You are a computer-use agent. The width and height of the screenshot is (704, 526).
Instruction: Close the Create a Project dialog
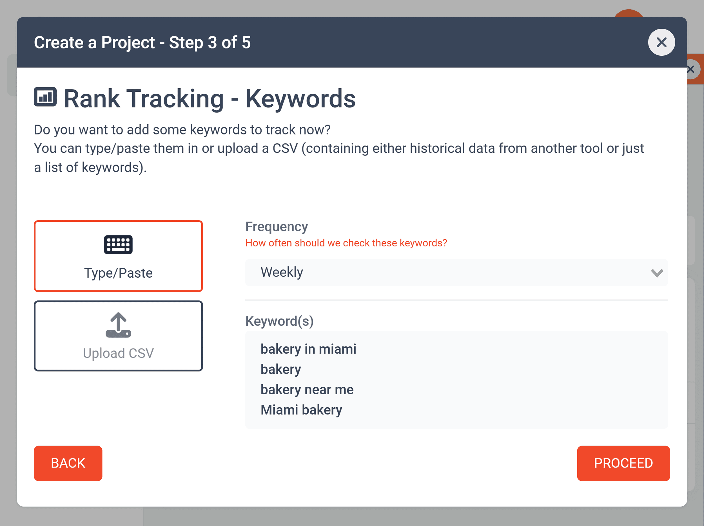(661, 42)
